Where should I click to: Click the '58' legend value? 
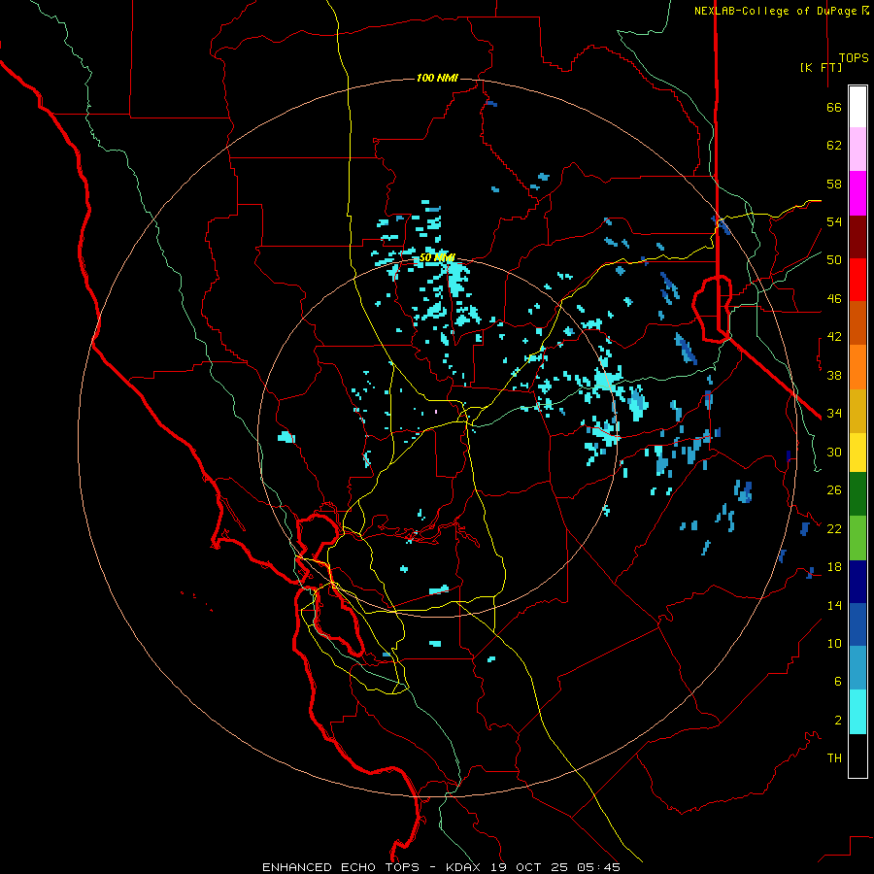point(834,184)
